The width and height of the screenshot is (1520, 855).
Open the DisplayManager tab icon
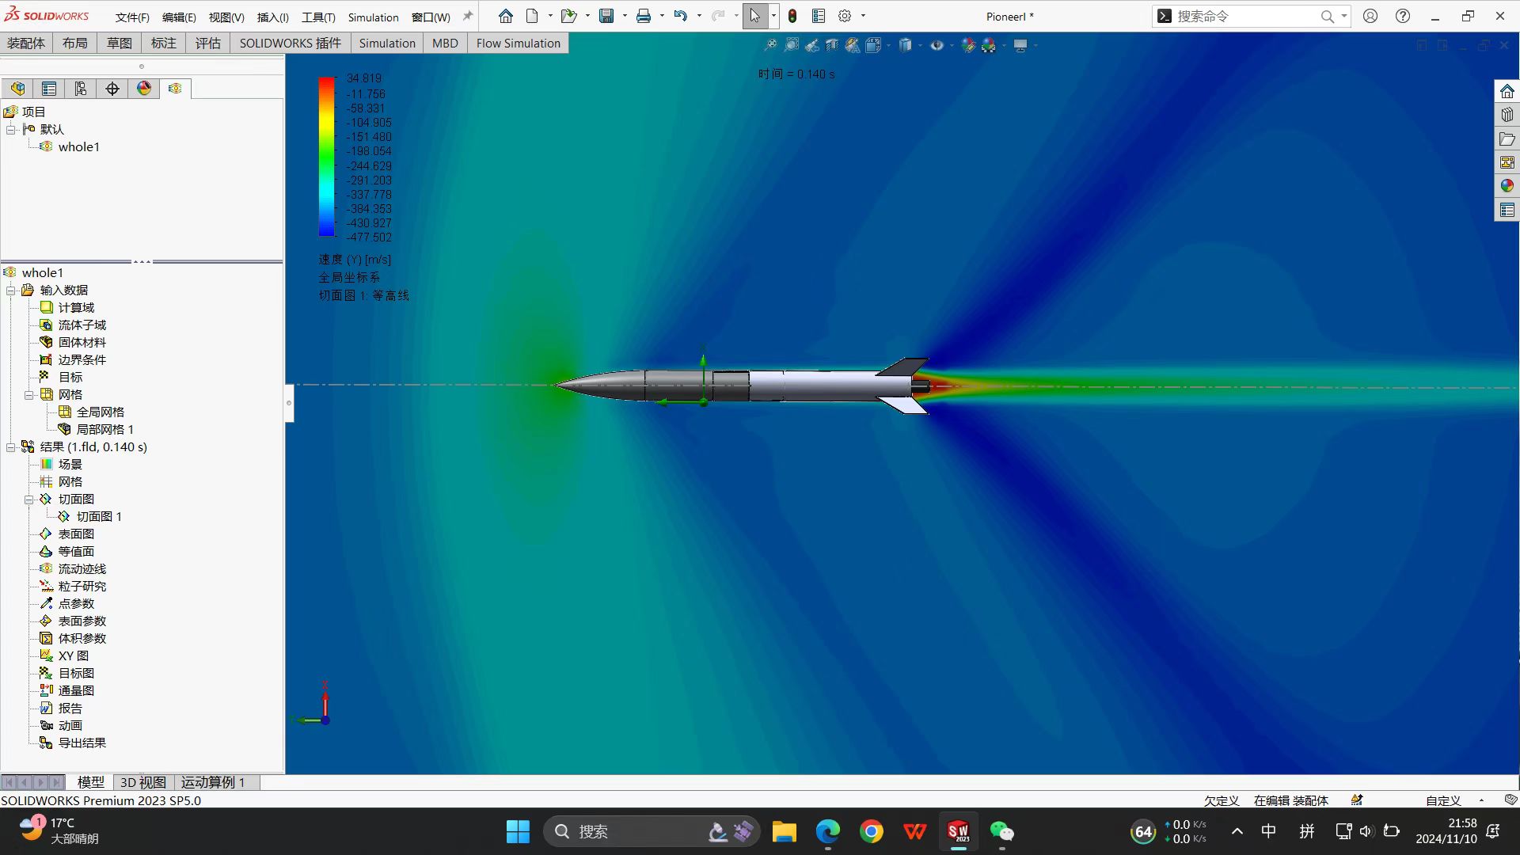pos(144,89)
